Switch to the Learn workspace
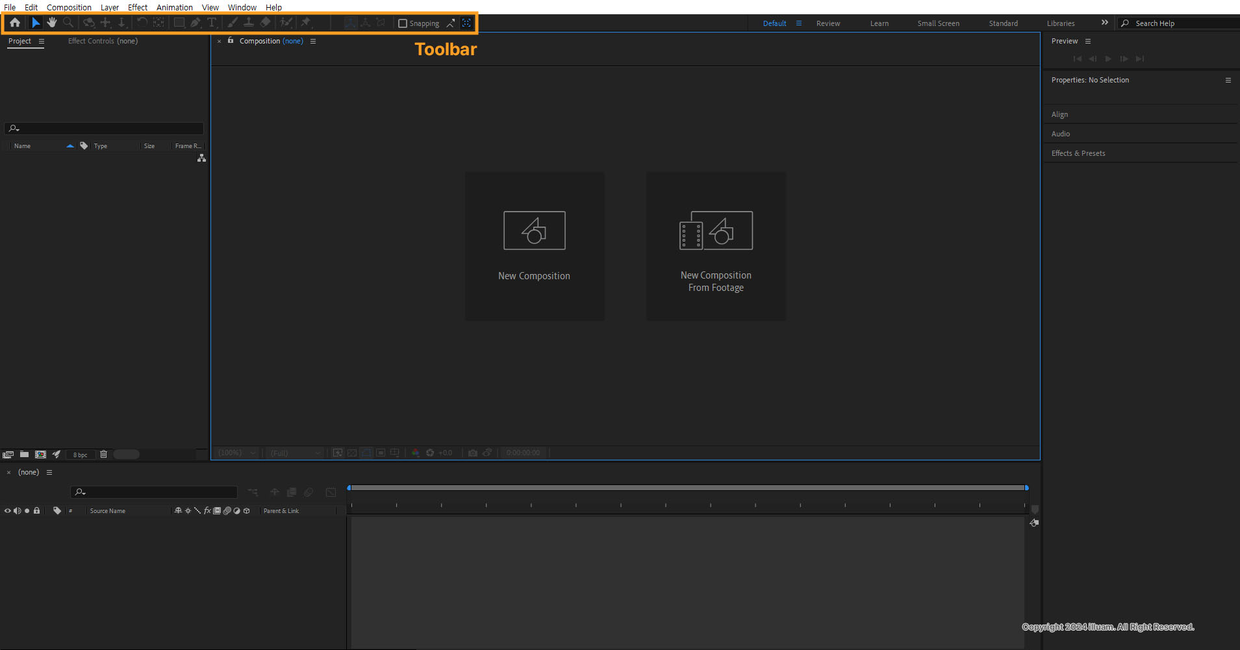 879,23
